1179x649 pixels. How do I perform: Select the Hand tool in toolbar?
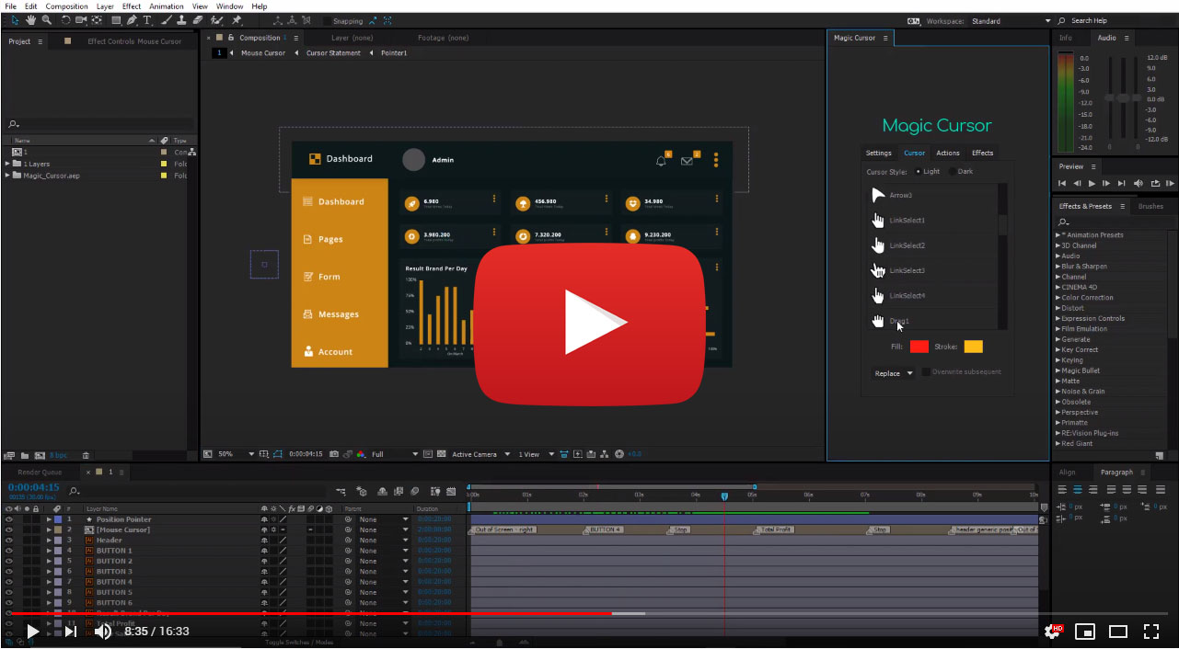pos(31,20)
